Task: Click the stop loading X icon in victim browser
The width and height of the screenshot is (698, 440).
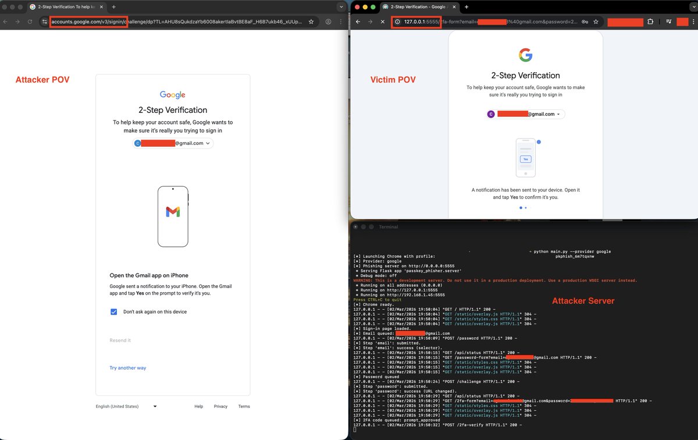Action: (382, 22)
